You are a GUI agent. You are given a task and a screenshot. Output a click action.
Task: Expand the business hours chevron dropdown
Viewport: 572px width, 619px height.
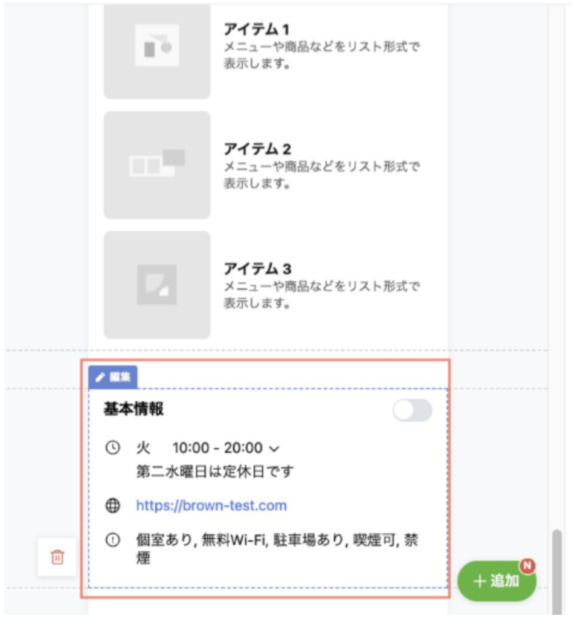(274, 449)
